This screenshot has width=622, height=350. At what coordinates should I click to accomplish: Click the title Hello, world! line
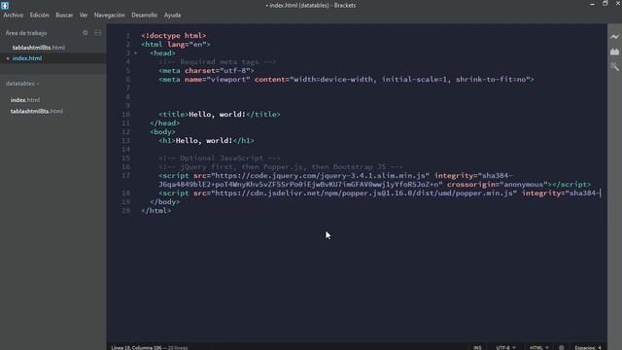click(220, 115)
